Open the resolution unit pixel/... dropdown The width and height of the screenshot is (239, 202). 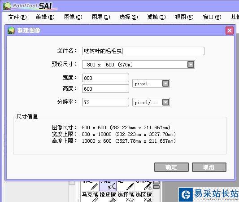coord(166,102)
